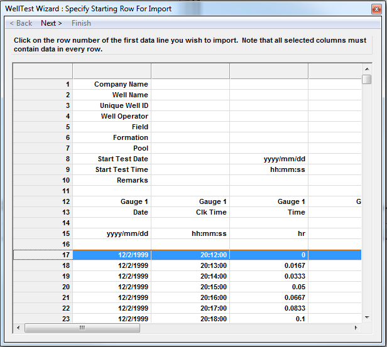Click the vertical scrollbar thumb

[367, 79]
